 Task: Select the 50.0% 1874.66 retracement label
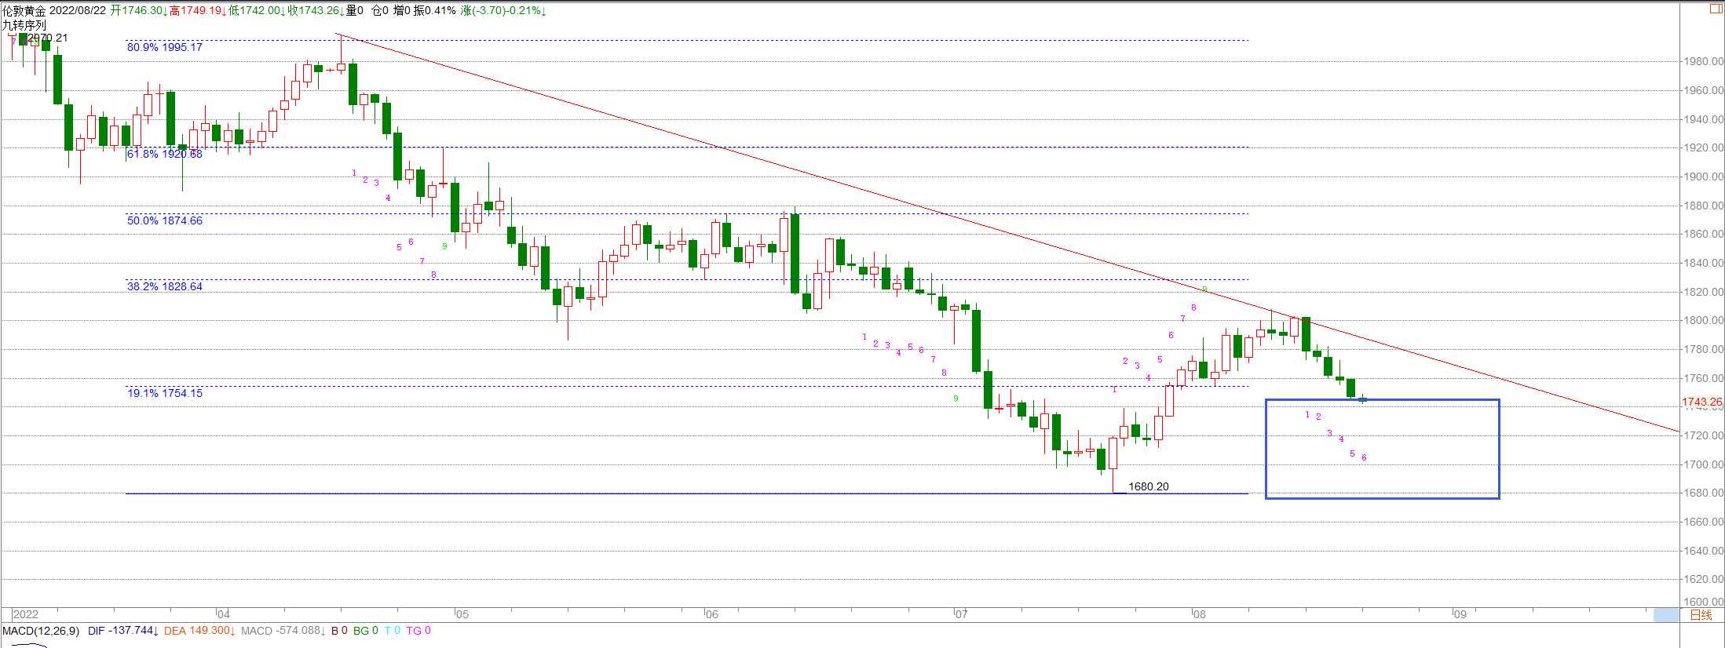point(165,220)
